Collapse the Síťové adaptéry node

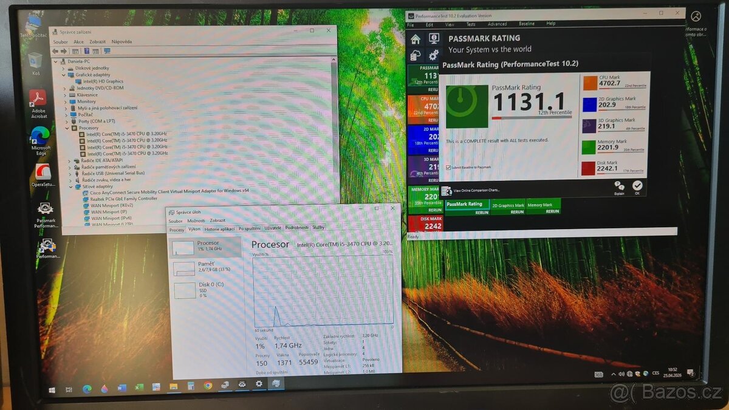coord(70,186)
